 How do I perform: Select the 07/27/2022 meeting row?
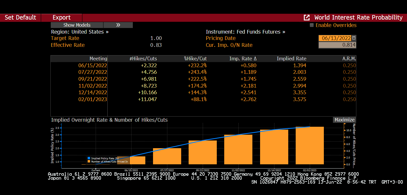point(203,72)
